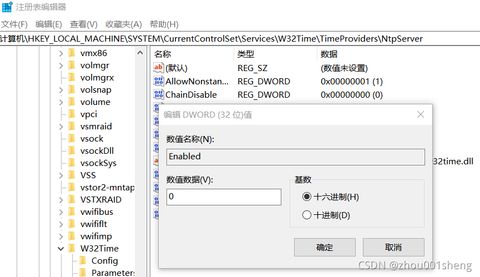Open the 收藏夹(A) menu

[124, 24]
